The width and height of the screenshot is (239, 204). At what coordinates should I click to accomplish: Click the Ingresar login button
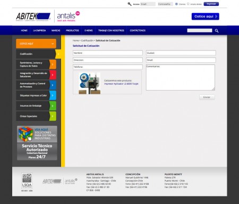[x=211, y=4]
